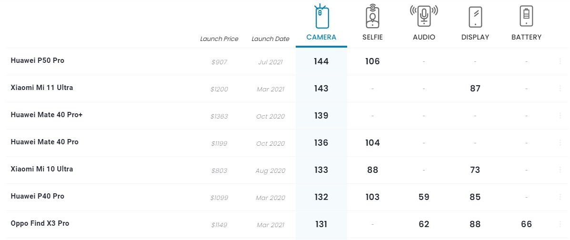Switch to the DISPLAY tab label
The height and width of the screenshot is (240, 570).
click(x=475, y=37)
